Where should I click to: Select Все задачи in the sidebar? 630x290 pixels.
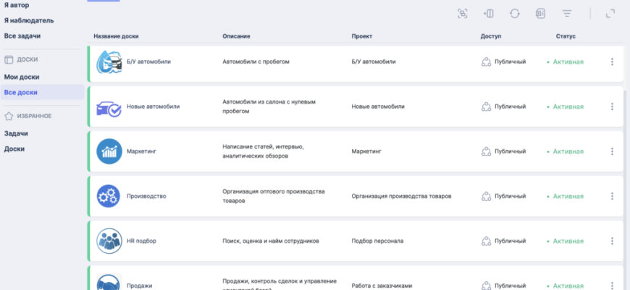coord(22,36)
